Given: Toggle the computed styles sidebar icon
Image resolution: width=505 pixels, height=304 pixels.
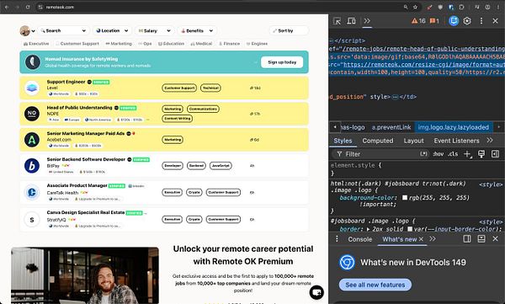Looking at the screenshot, I should pos(496,154).
